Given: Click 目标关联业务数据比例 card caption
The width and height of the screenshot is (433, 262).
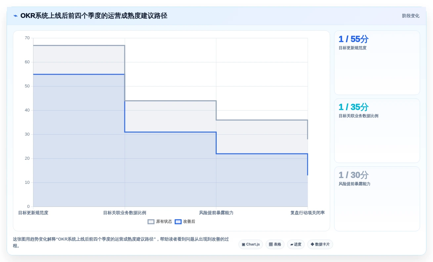Looking at the screenshot, I should pyautogui.click(x=358, y=116).
